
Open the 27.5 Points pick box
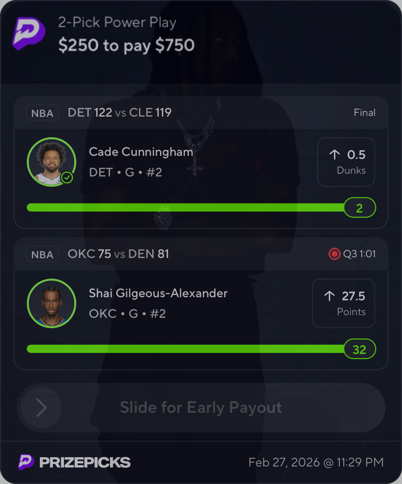344,303
